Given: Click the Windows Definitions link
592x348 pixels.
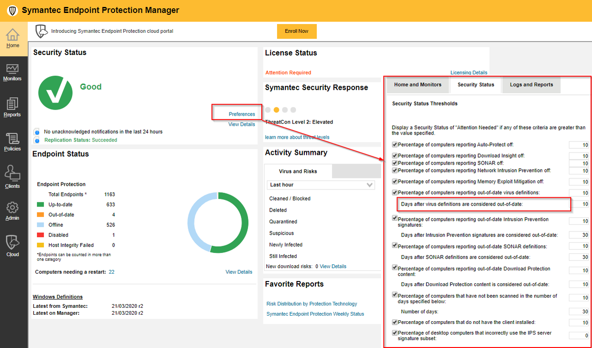Looking at the screenshot, I should pyautogui.click(x=58, y=297).
